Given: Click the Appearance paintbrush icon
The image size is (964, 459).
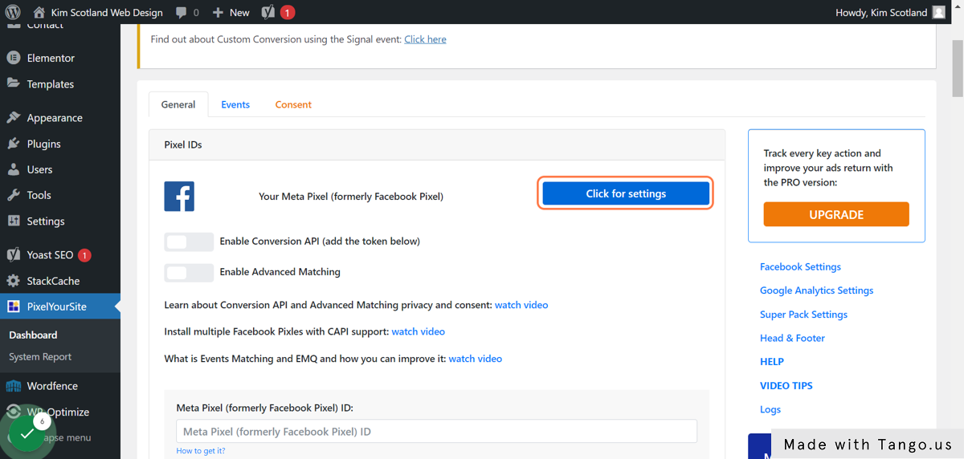Looking at the screenshot, I should coord(13,117).
